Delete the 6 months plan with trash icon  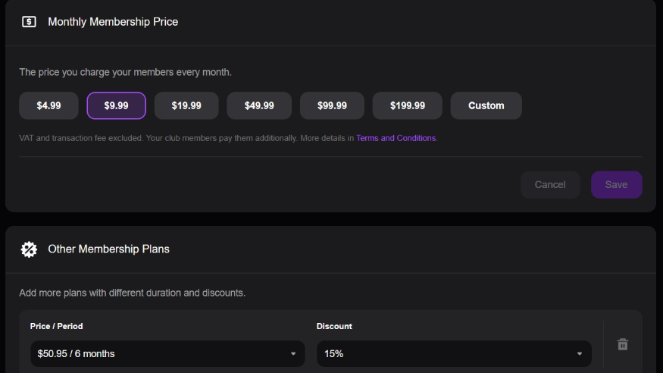[623, 344]
